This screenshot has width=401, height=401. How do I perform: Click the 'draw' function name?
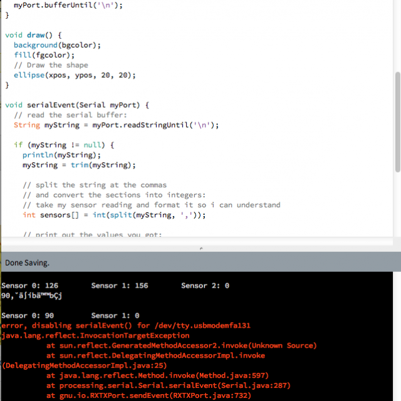[36, 35]
